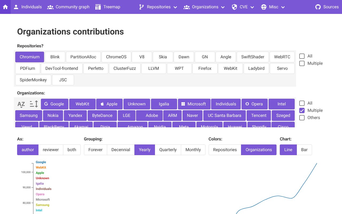The height and width of the screenshot is (214, 342).
Task: Sort organizations by size icon
Action: click(x=34, y=104)
